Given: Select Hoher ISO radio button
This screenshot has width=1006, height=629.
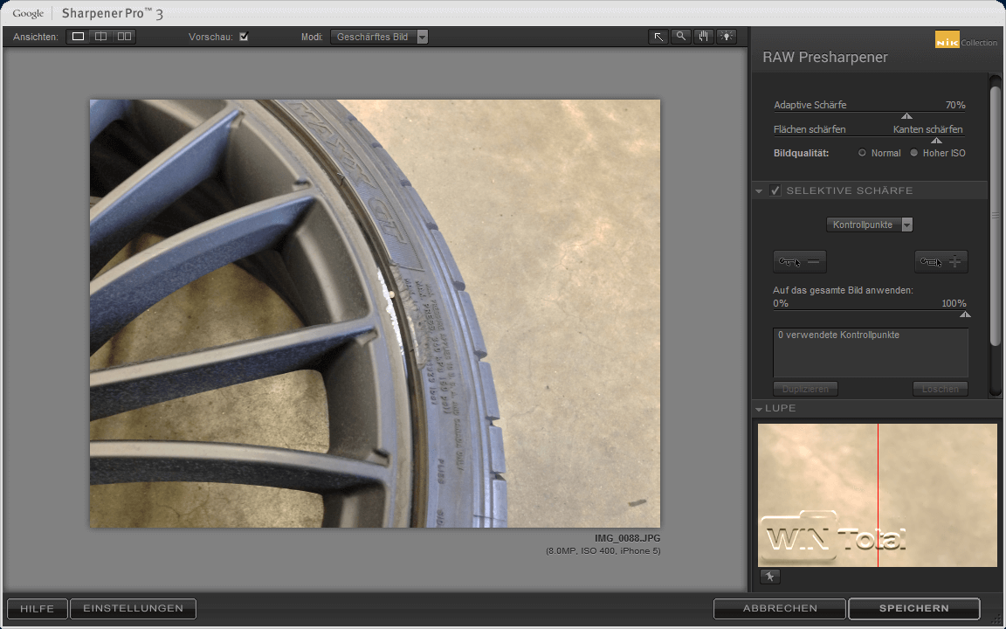Looking at the screenshot, I should tap(914, 153).
